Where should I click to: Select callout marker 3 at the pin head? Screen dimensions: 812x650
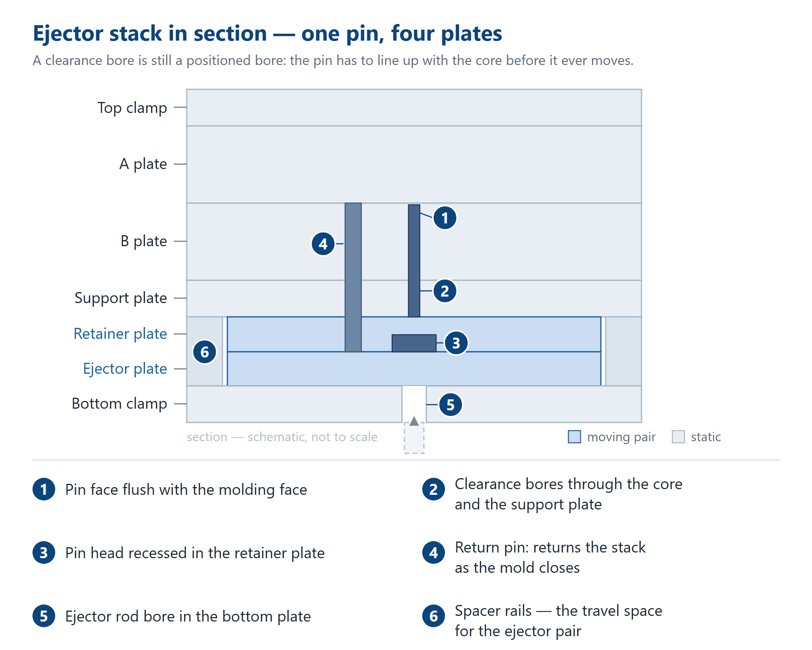tap(456, 343)
